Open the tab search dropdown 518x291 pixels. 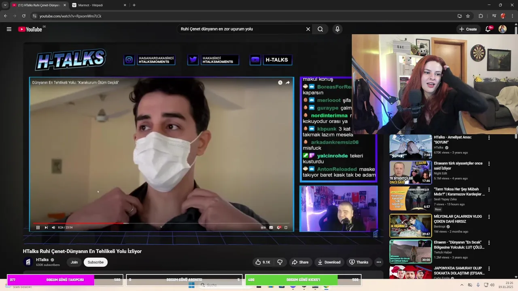5,5
